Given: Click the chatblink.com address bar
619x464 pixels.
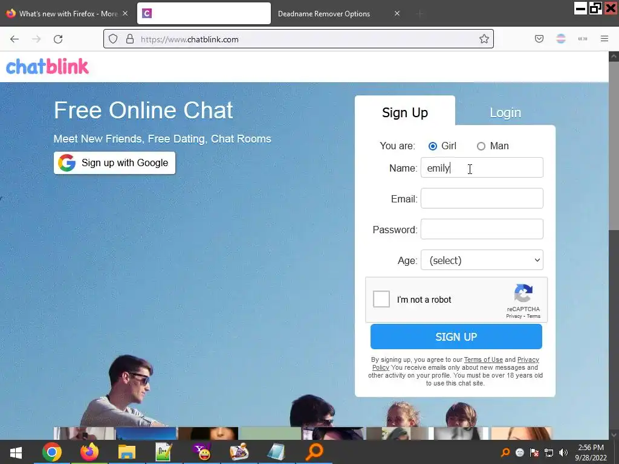Looking at the screenshot, I should coord(299,39).
